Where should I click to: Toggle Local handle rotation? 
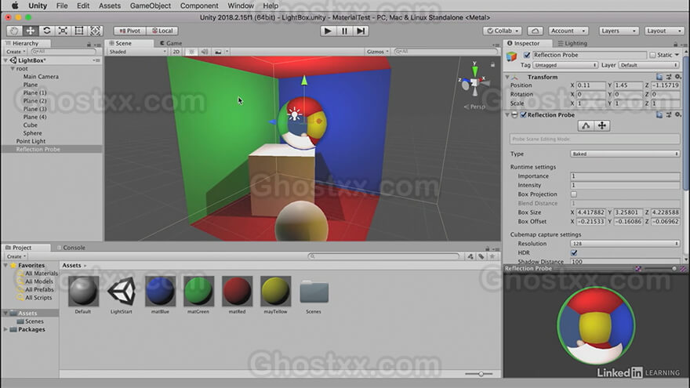[162, 31]
